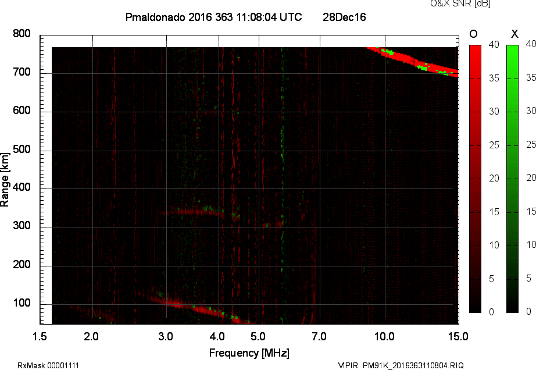The width and height of the screenshot is (536, 370).
Task: Select the 10.0 frequency axis label
Action: click(x=384, y=336)
